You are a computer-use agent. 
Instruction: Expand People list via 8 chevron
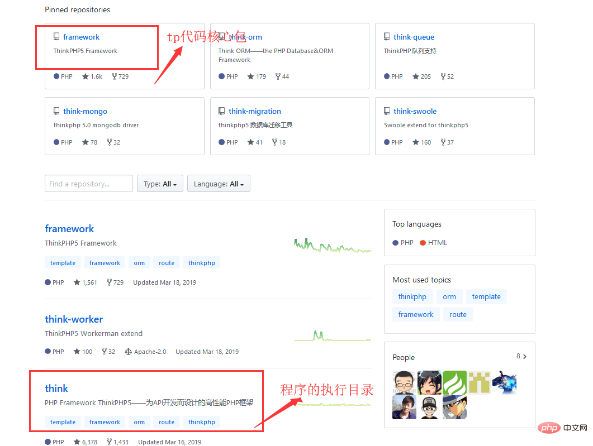pyautogui.click(x=521, y=356)
